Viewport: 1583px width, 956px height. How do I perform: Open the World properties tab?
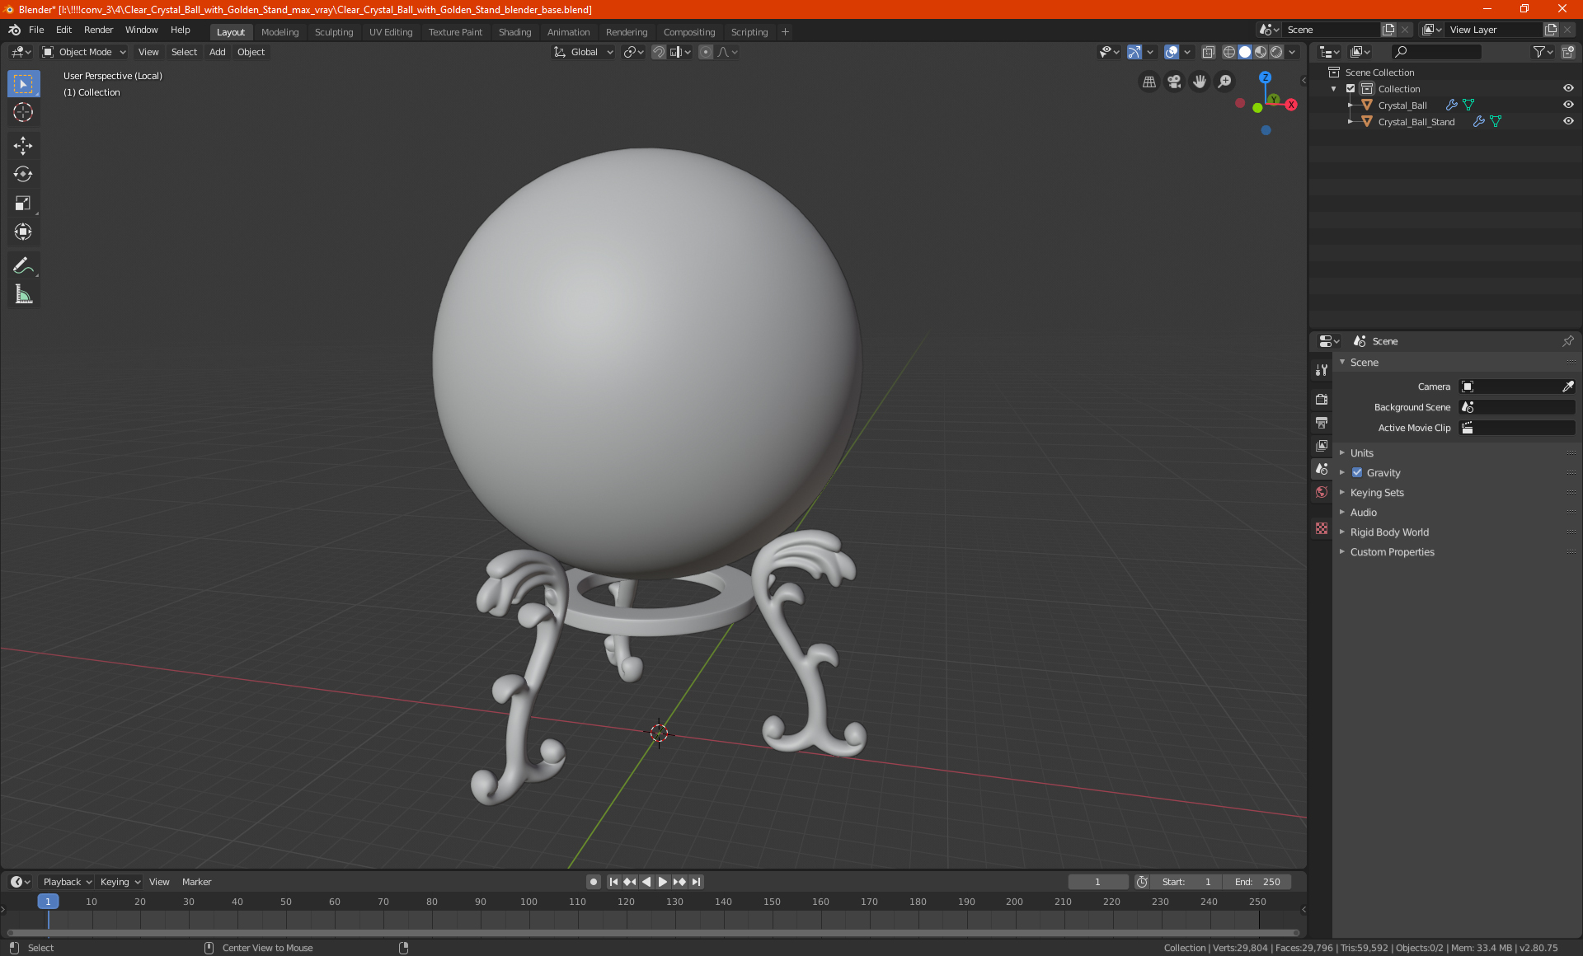tap(1322, 492)
